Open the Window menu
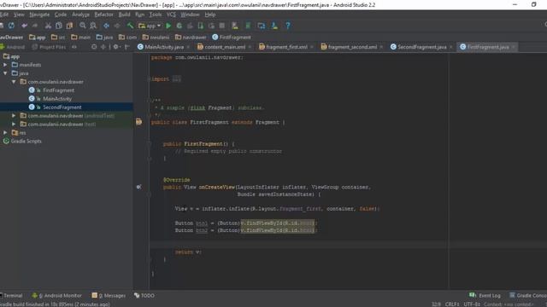 pos(190,14)
